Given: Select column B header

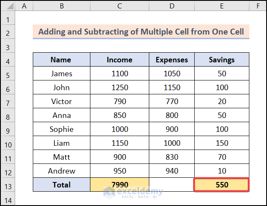Looking at the screenshot, I should (61, 6).
